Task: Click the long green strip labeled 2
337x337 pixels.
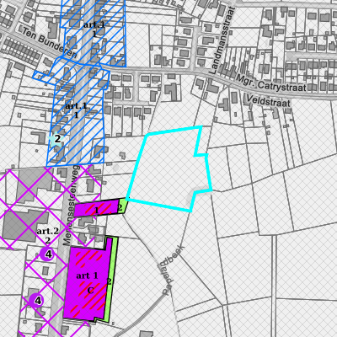Action: click(111, 280)
